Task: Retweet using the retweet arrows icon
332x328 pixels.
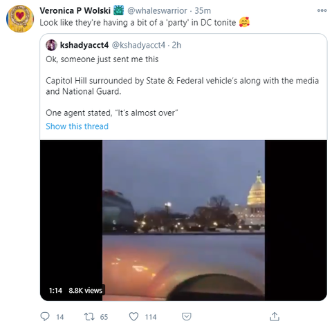Action: (89, 316)
